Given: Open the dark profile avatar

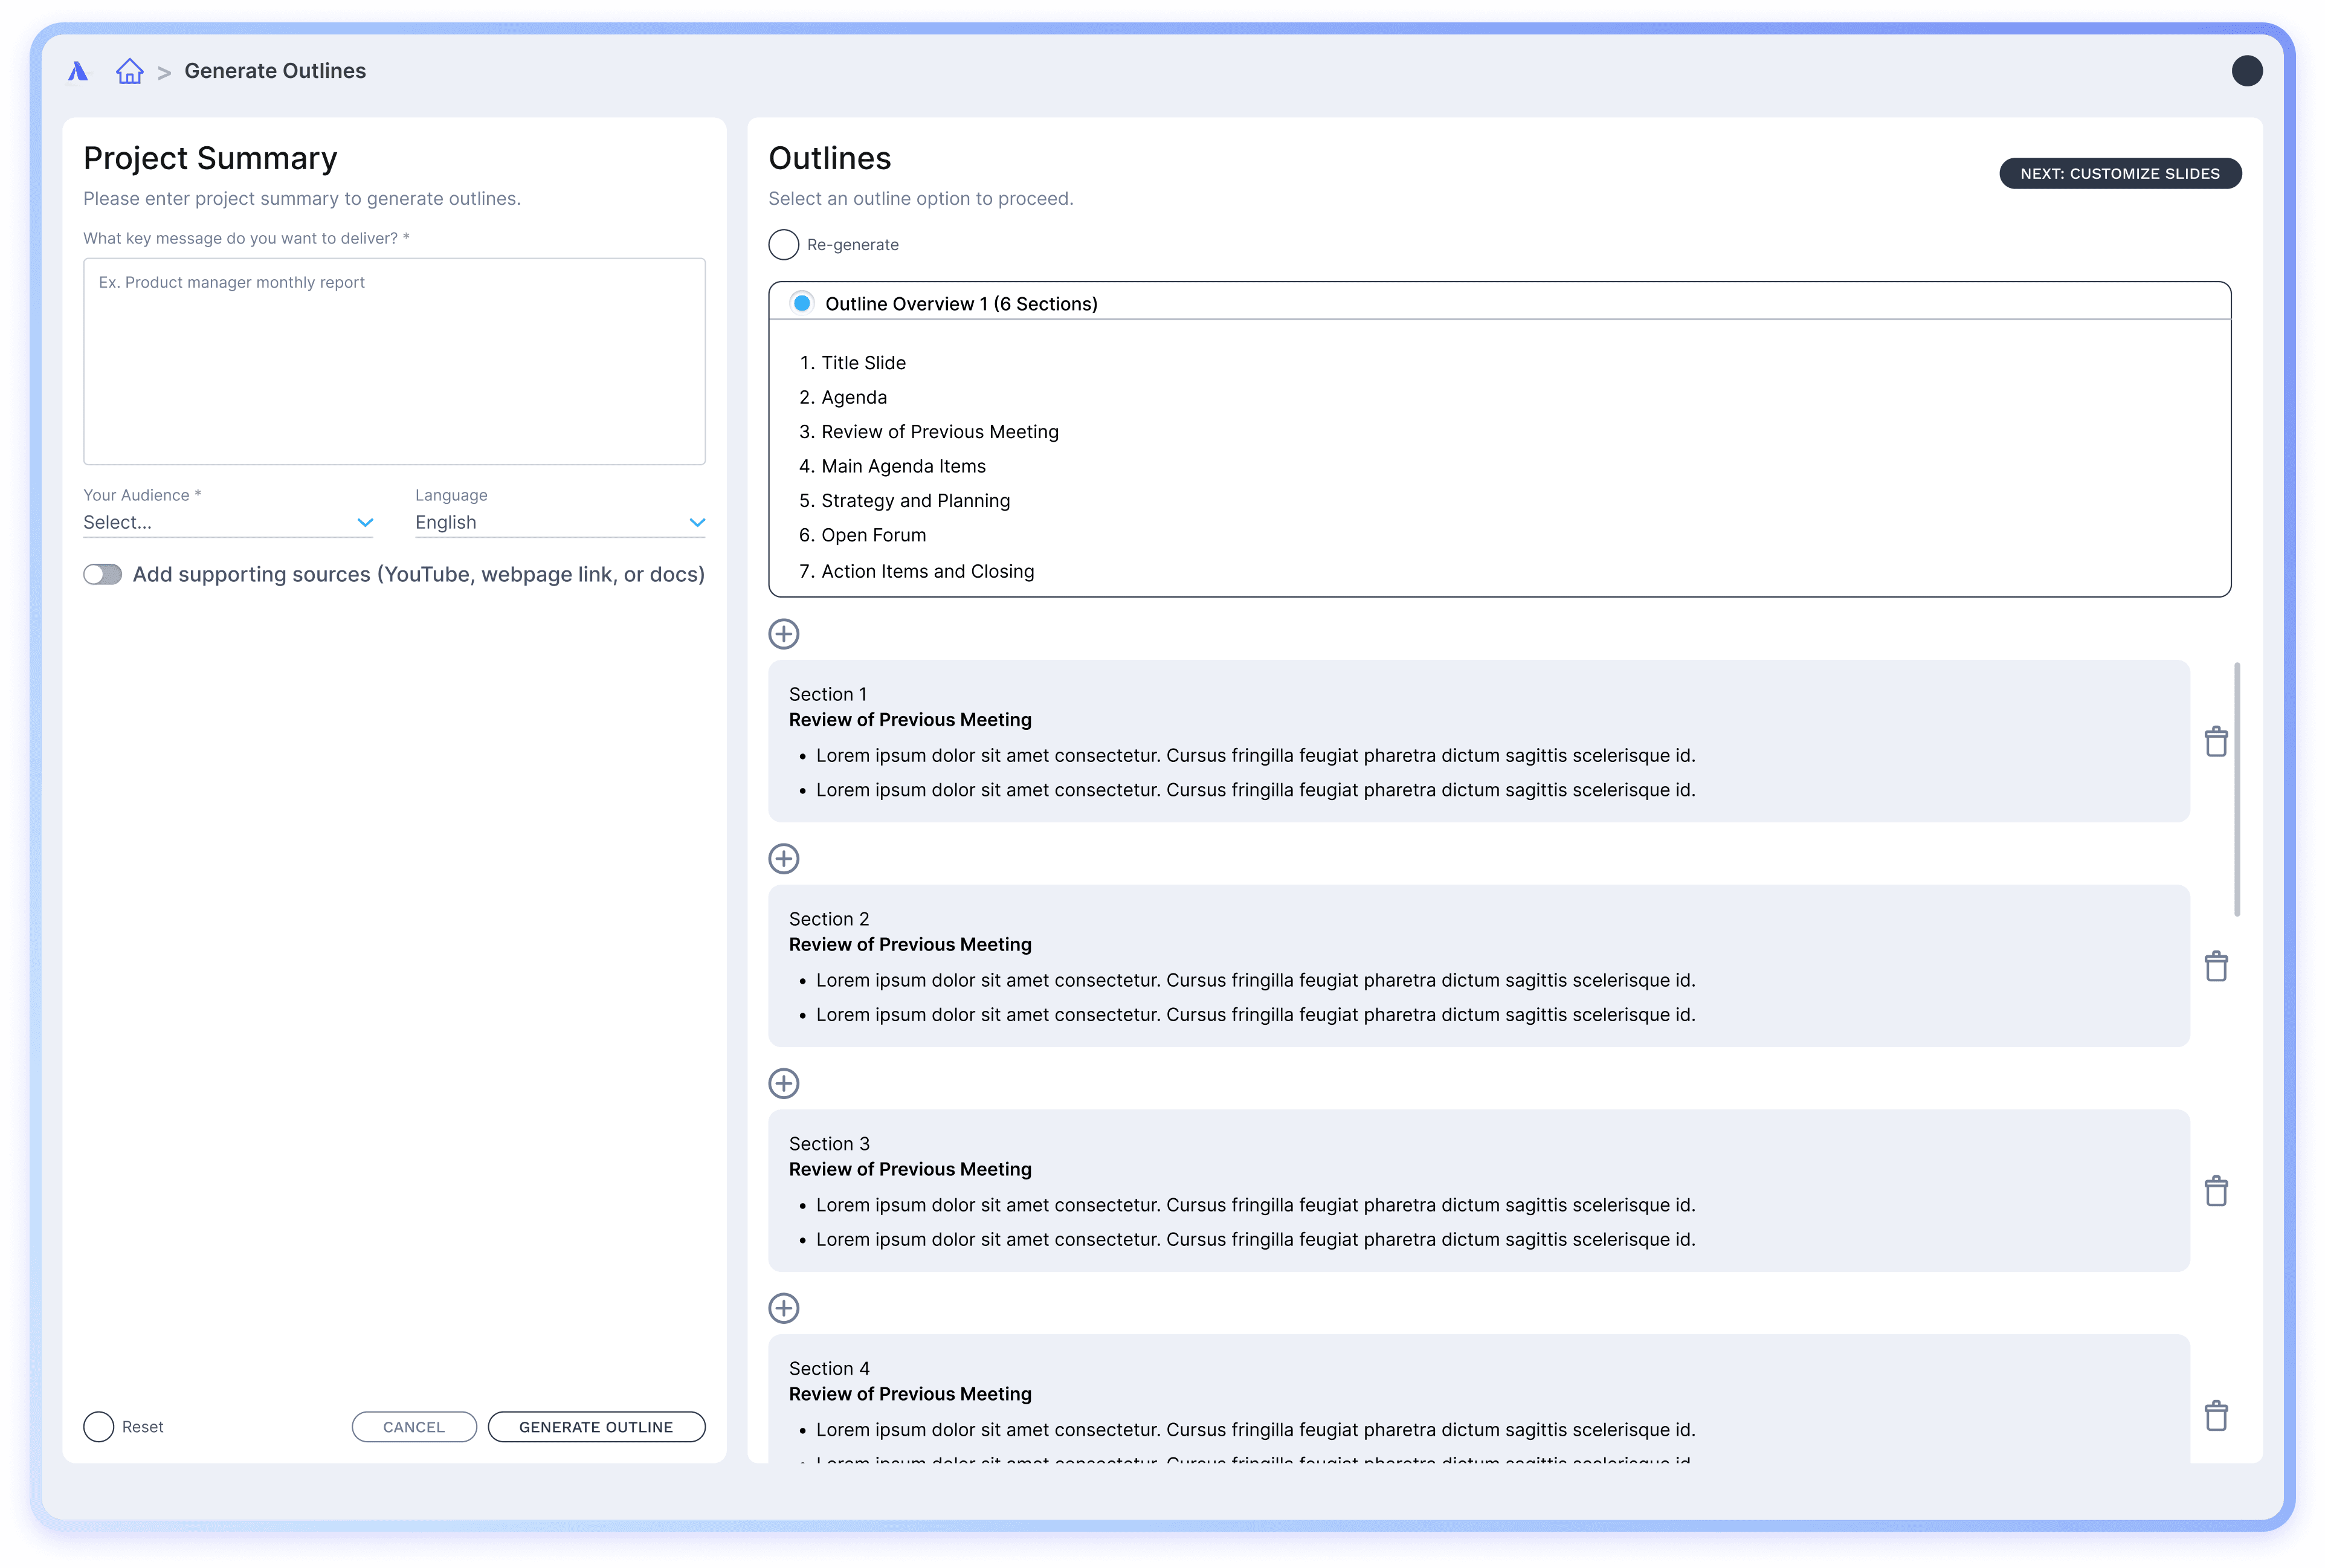Looking at the screenshot, I should click(2246, 71).
